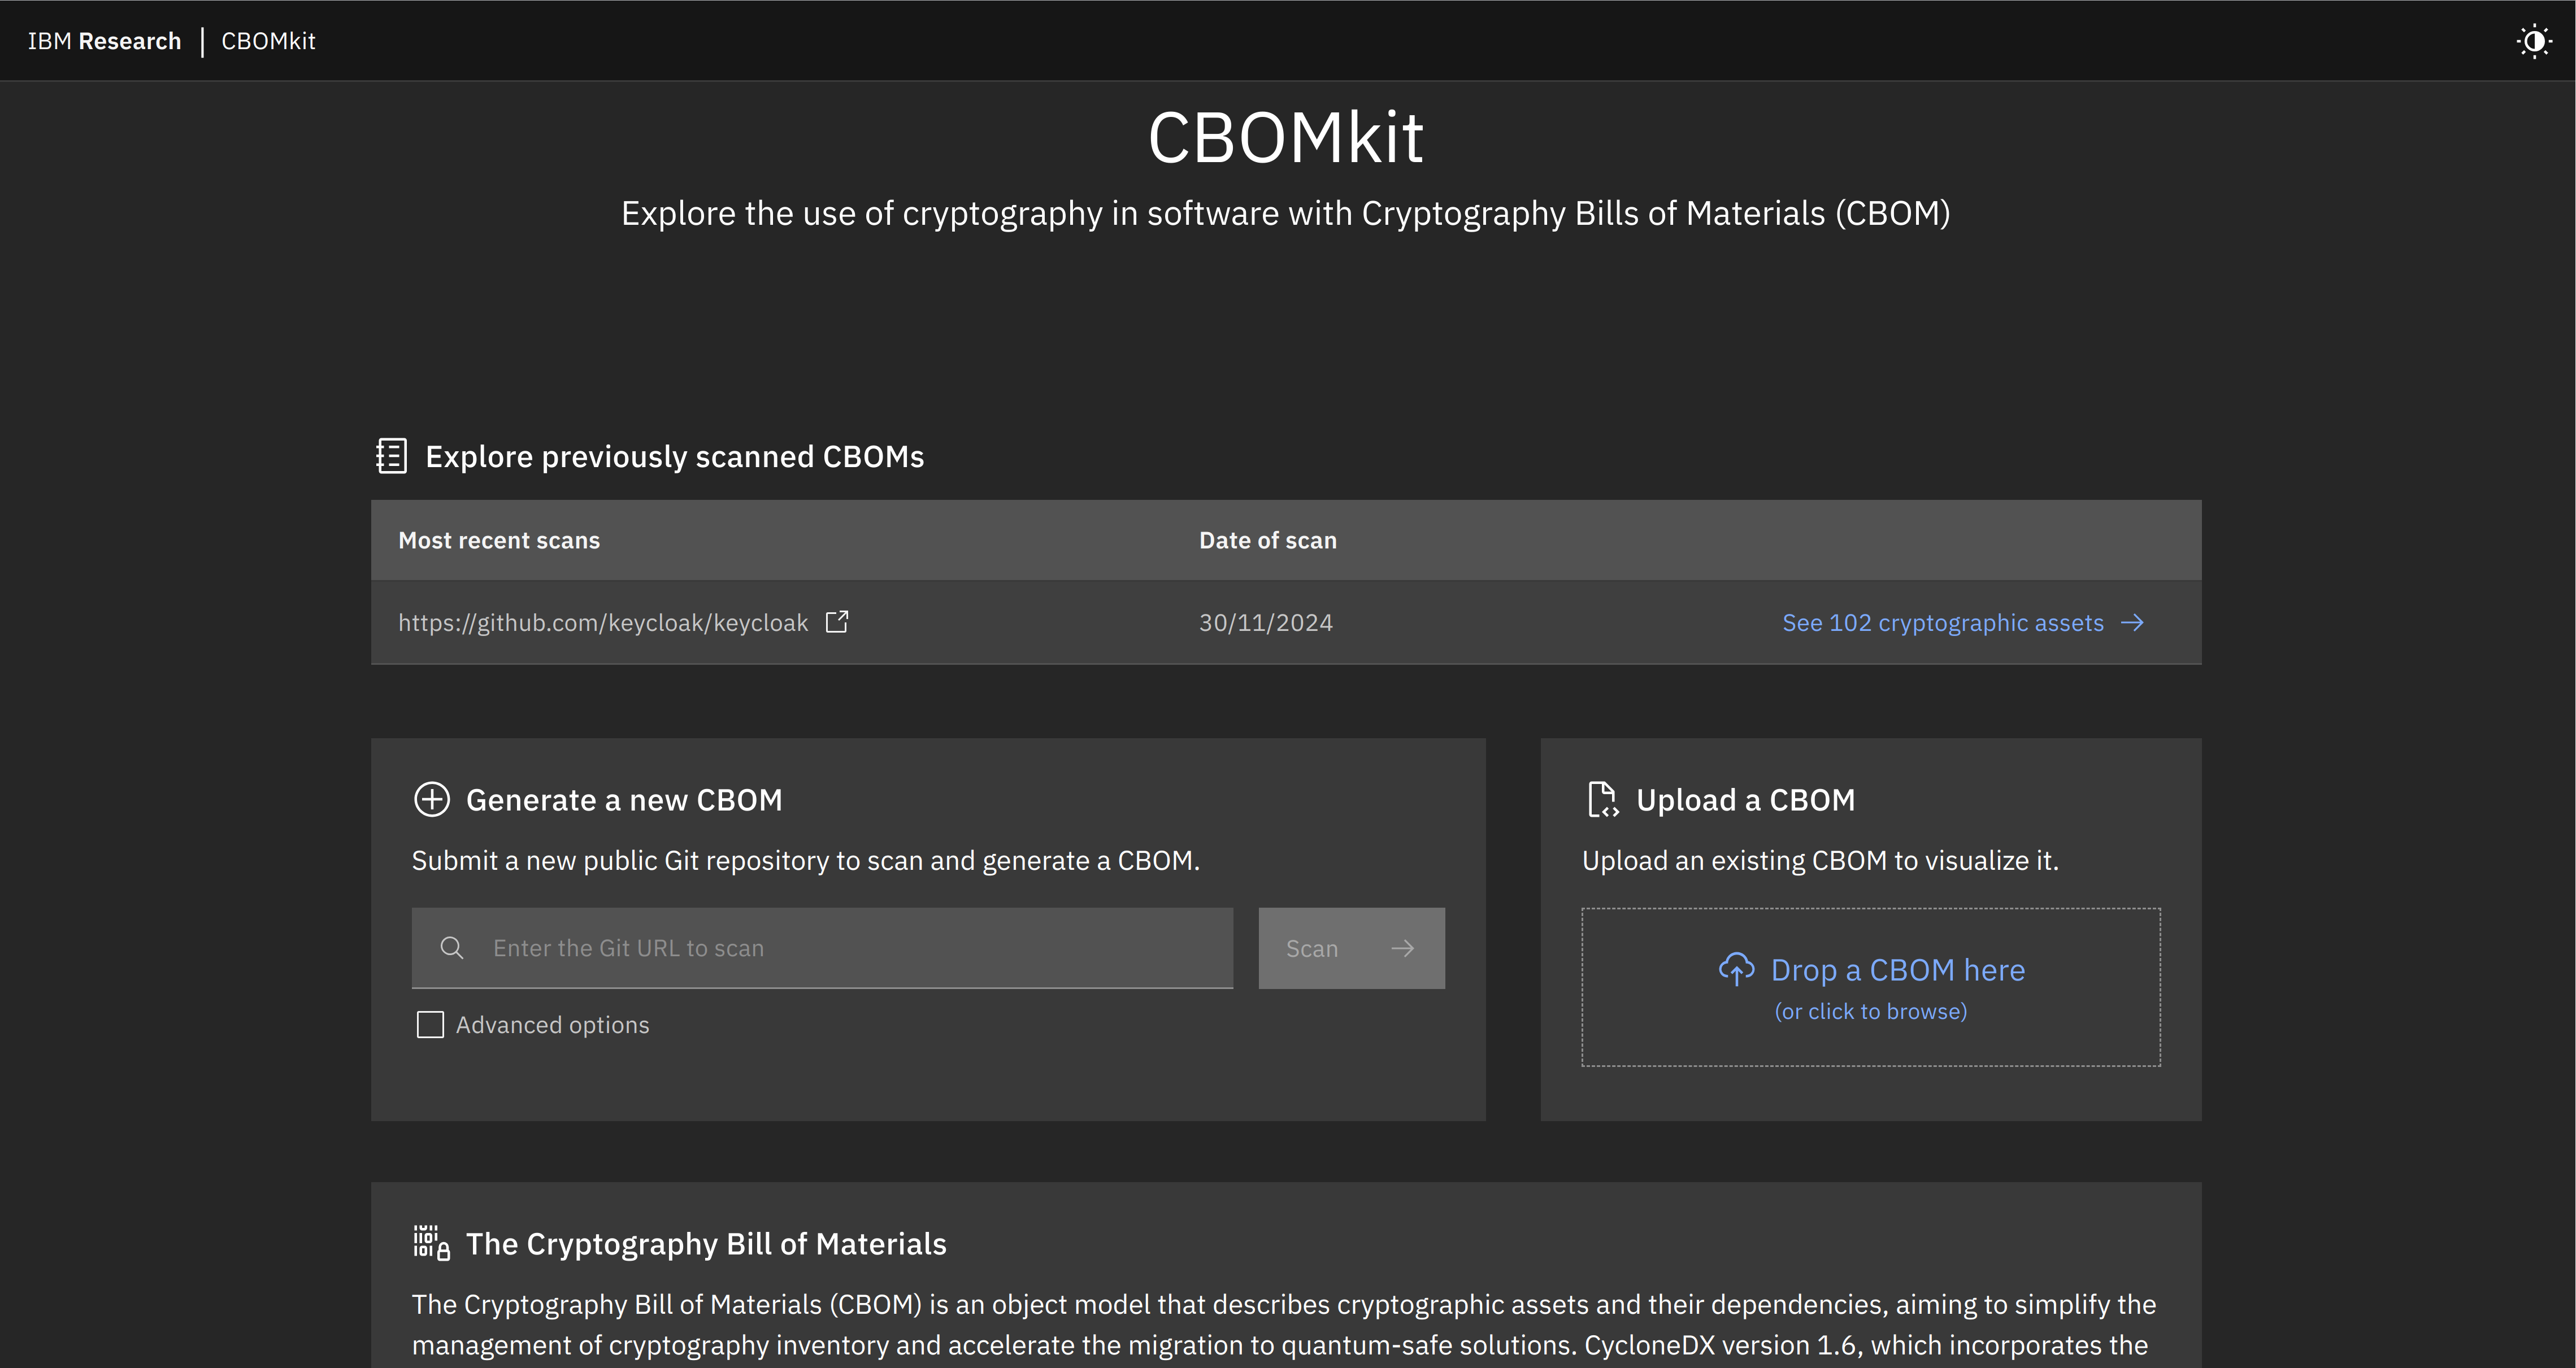
Task: Click the arrow icon inside Scan button
Action: click(1403, 948)
